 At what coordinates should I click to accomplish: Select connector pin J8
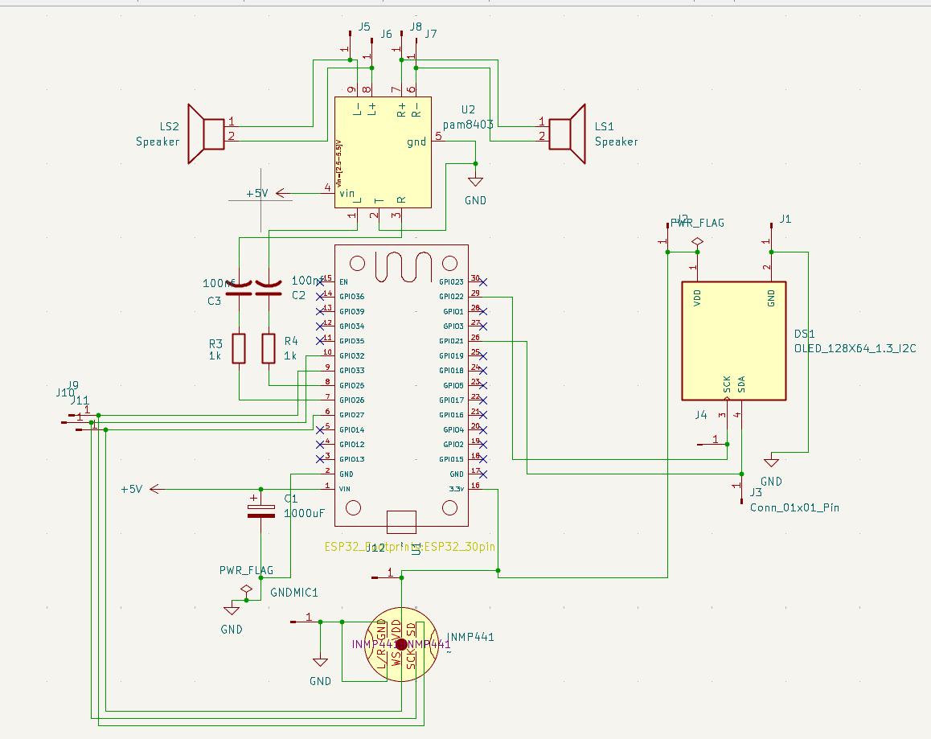(x=401, y=45)
